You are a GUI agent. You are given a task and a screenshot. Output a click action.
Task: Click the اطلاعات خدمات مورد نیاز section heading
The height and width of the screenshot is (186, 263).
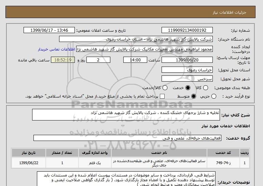point(225,126)
